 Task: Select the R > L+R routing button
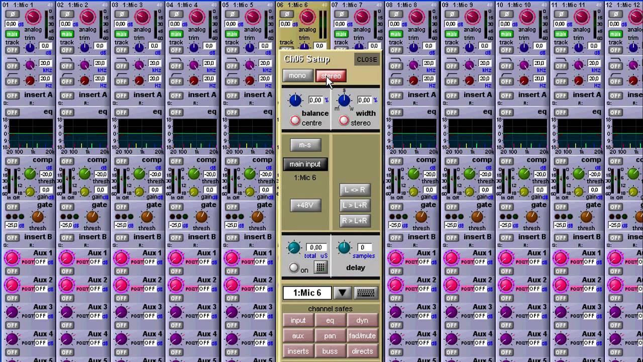click(x=355, y=221)
